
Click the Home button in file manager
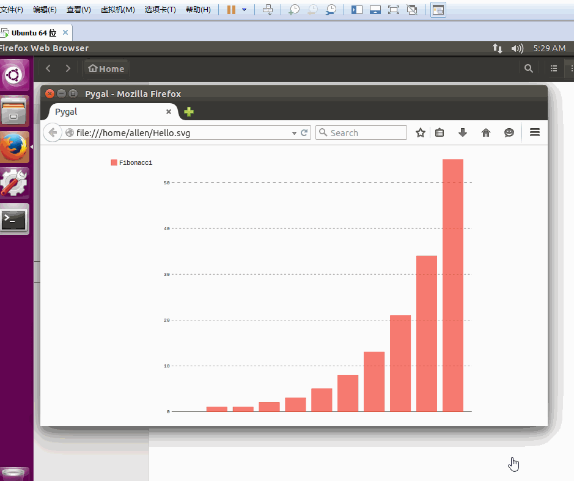pos(106,69)
